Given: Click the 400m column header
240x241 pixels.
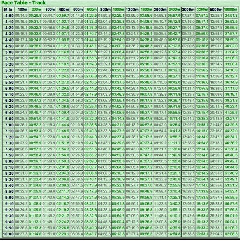Looking at the screenshot, I should tap(63, 10).
